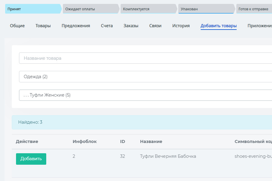The image size is (272, 181).
Task: Switch to the Счета tab
Action: point(107,26)
